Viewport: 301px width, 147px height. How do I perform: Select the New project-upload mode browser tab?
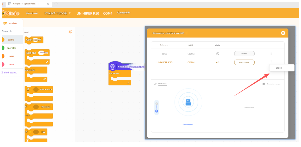28,4
